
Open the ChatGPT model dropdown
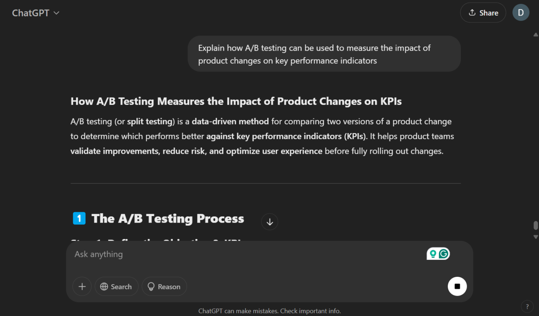[x=36, y=13]
